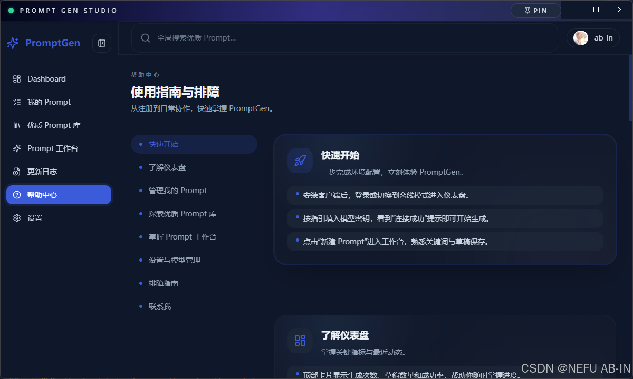Click subtitle 三步完成环境配置
Image resolution: width=633 pixels, height=379 pixels.
392,172
